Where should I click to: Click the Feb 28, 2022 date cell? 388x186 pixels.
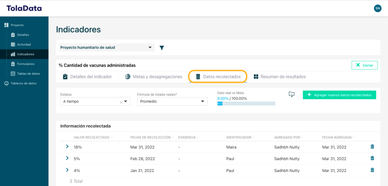[x=142, y=159]
